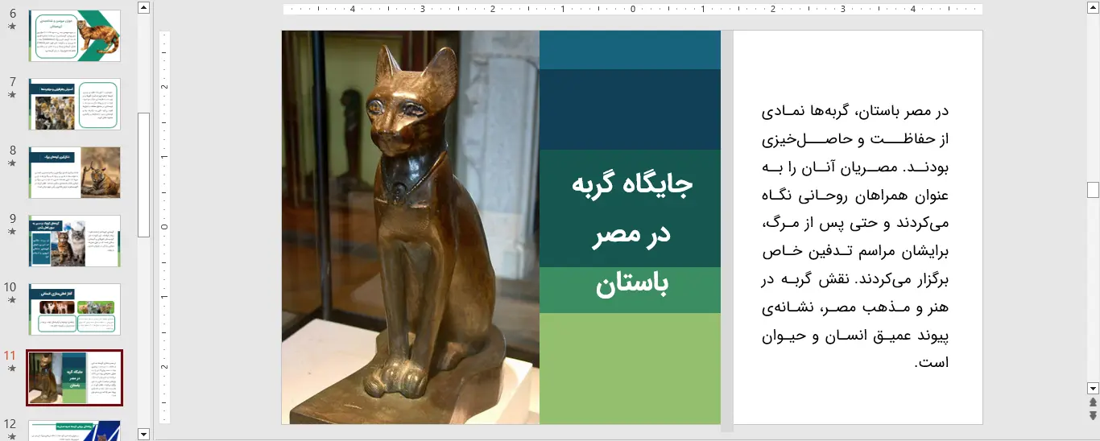Click the animation star under slide 11
This screenshot has width=1100, height=441.
coord(11,369)
